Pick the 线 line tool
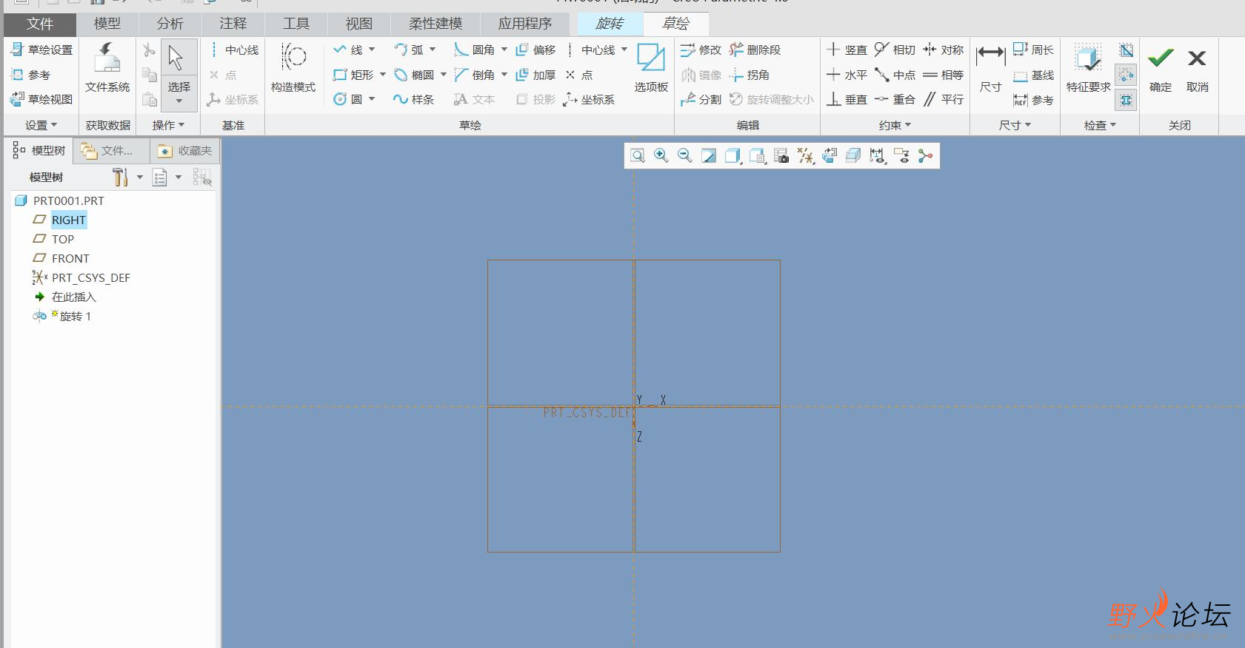The image size is (1245, 648). [347, 50]
